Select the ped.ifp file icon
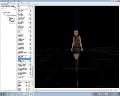The width and height of the screenshot is (120, 96). coord(10,22)
